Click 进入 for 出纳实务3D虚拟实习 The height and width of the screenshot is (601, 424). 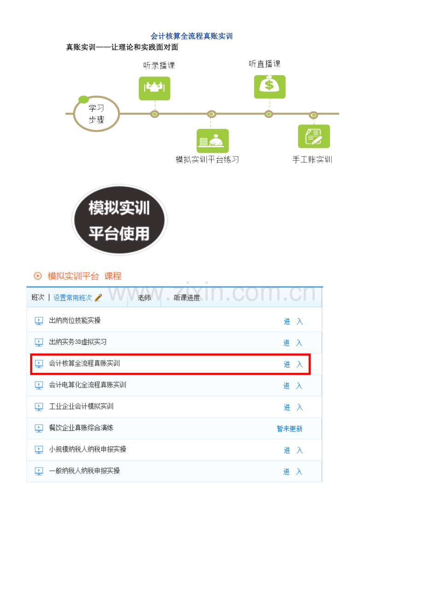coord(293,343)
